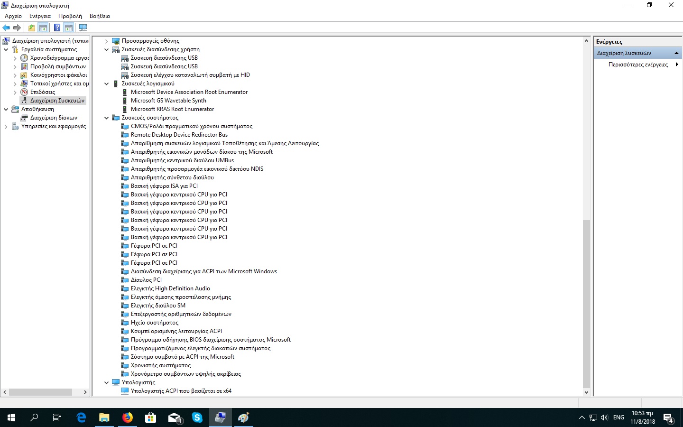Click the HID-compliant consumer control device icon
The height and width of the screenshot is (427, 683).
point(125,75)
